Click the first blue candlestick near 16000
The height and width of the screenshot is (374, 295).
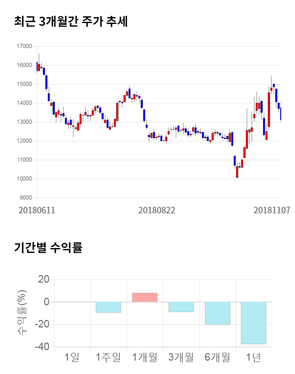click(37, 66)
